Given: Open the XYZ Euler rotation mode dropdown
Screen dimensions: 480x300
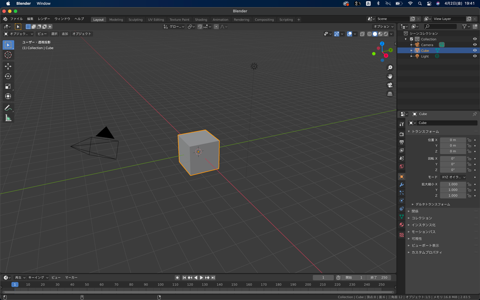Looking at the screenshot, I should pyautogui.click(x=453, y=177).
